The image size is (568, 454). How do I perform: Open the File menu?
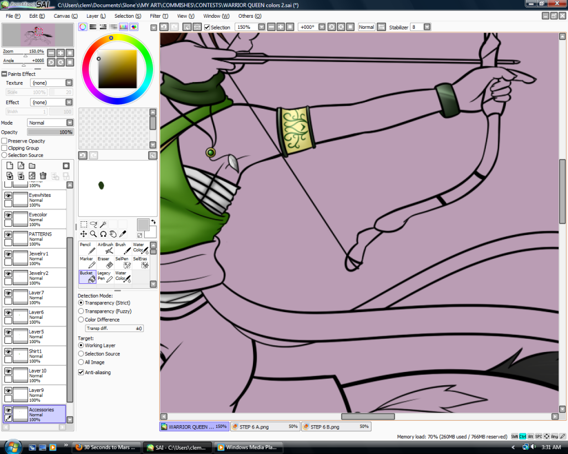click(13, 16)
